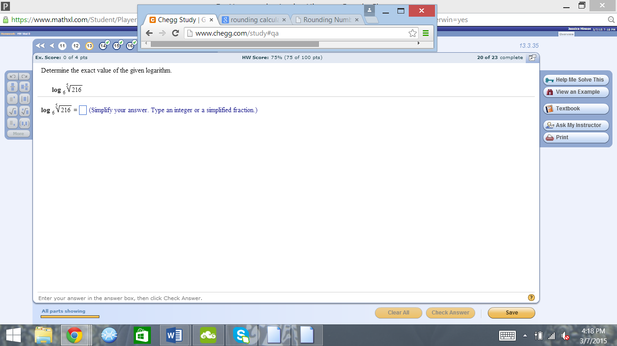Click the Chrome user profile icon
Screen dimensions: 617x346
(x=370, y=10)
